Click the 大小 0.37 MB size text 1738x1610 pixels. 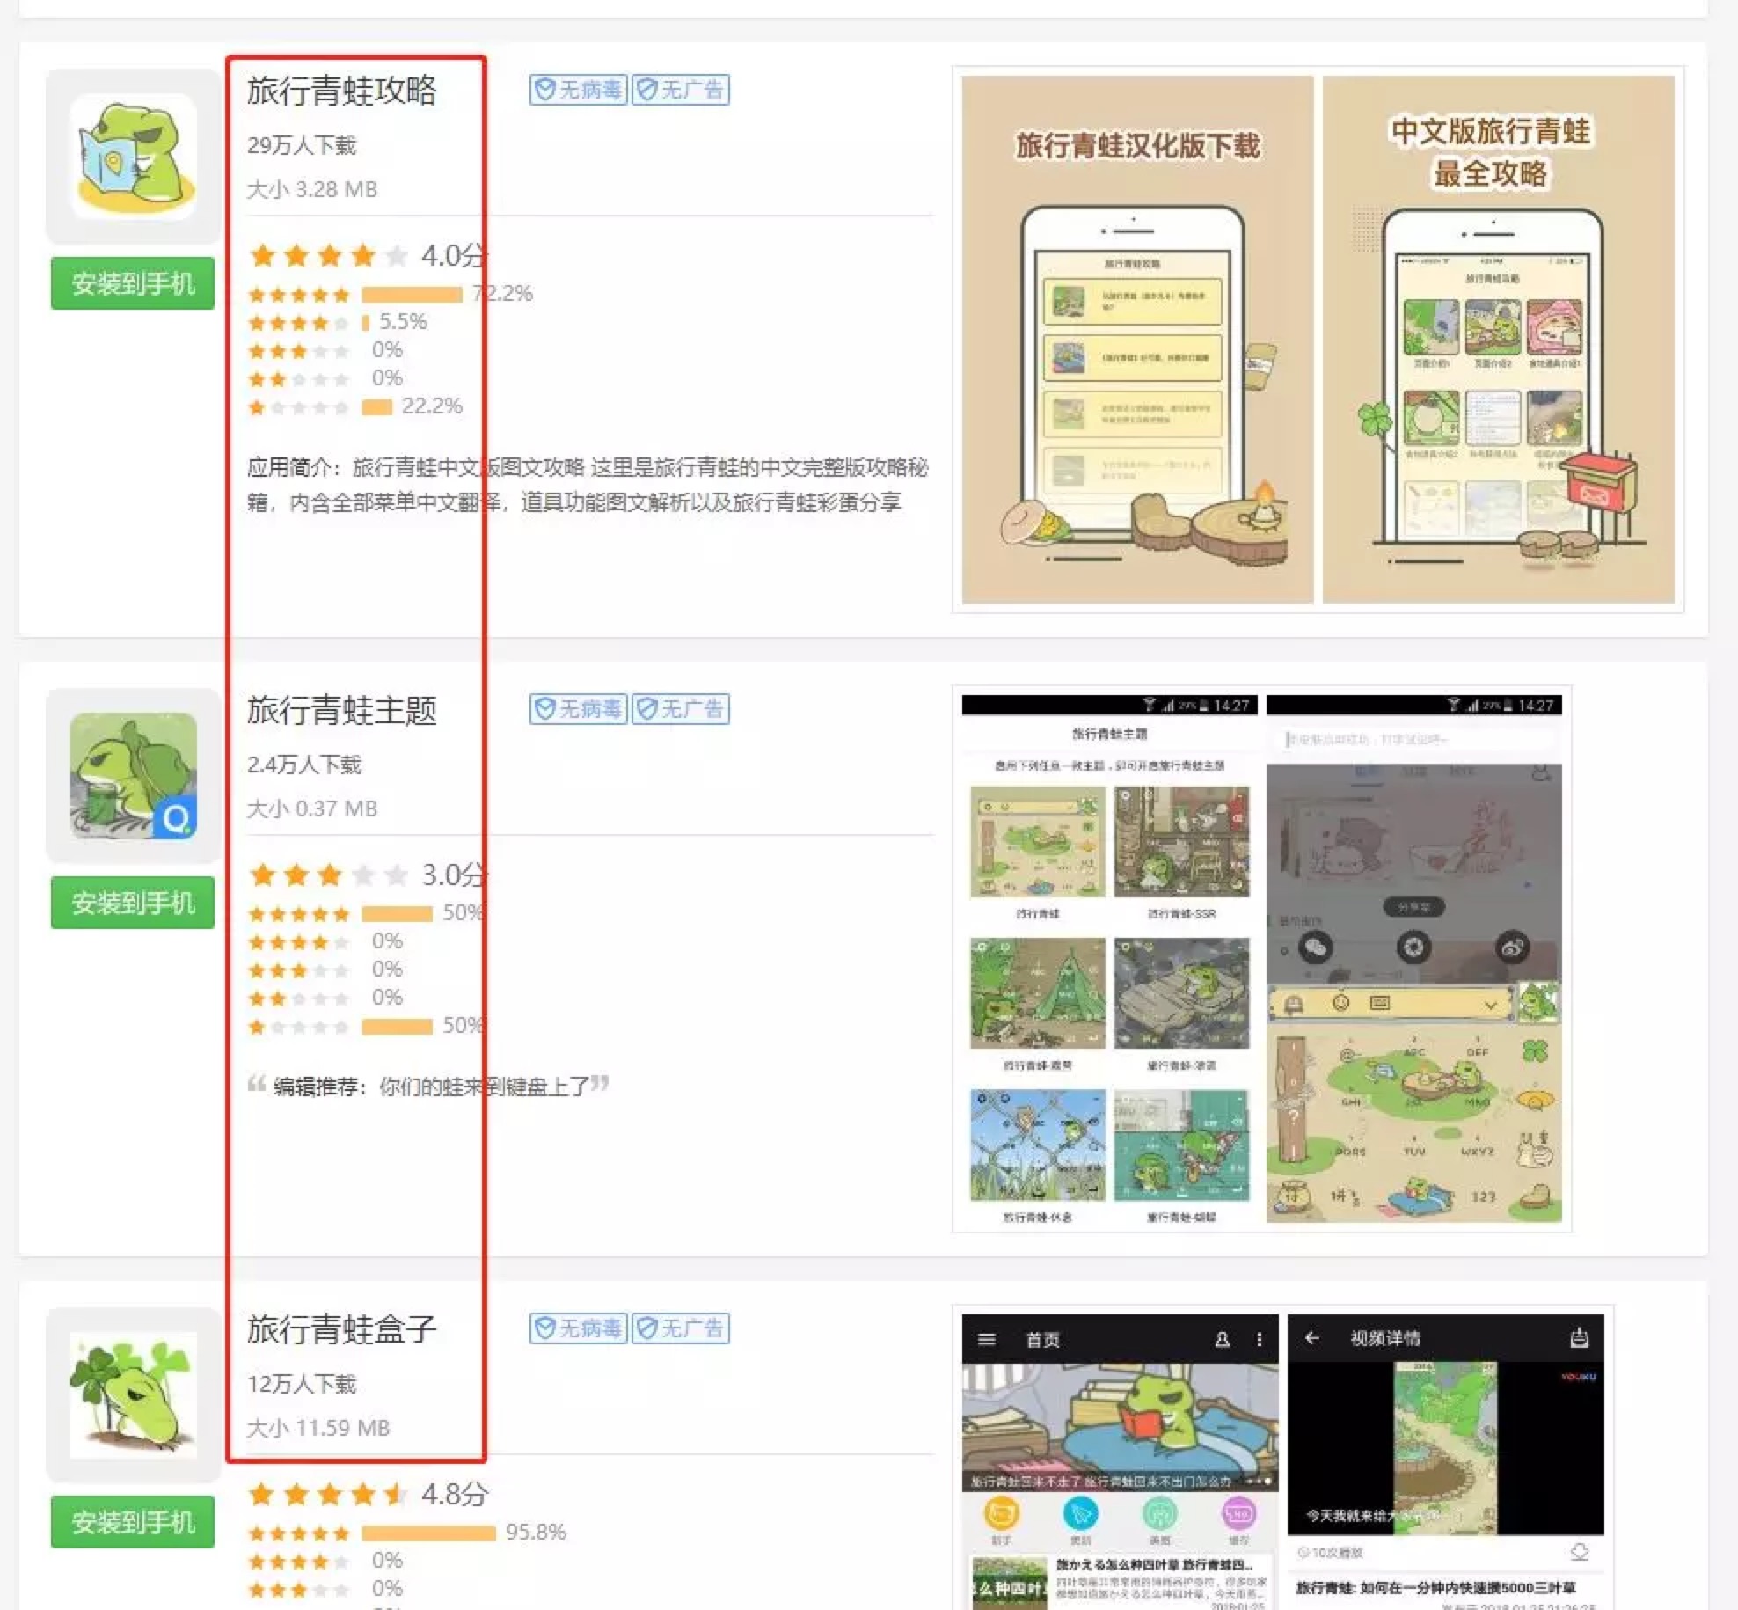312,809
